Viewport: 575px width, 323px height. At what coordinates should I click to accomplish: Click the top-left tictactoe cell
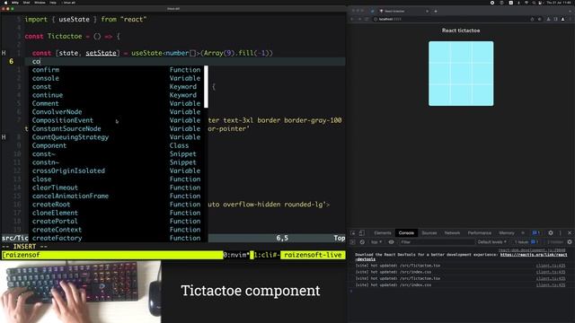click(x=439, y=52)
